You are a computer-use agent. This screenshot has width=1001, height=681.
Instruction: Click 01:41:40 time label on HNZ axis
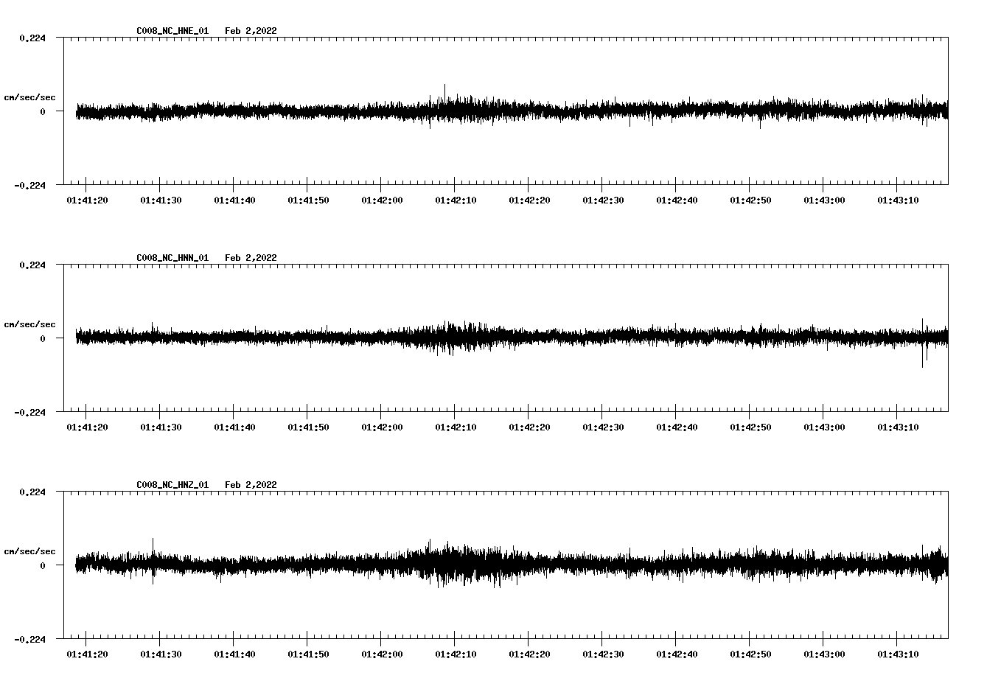pos(234,654)
